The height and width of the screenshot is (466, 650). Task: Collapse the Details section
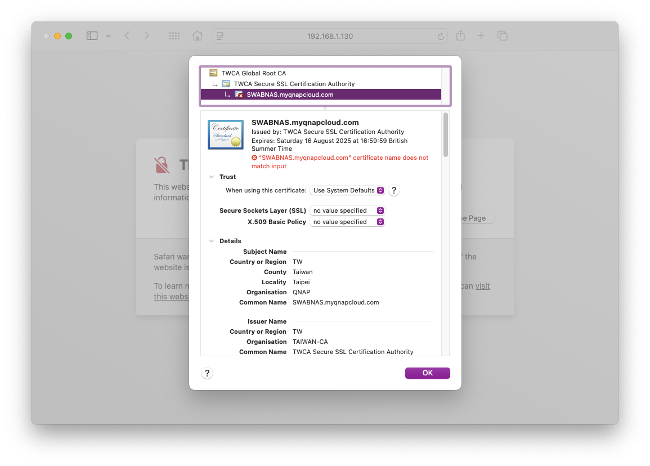[212, 241]
